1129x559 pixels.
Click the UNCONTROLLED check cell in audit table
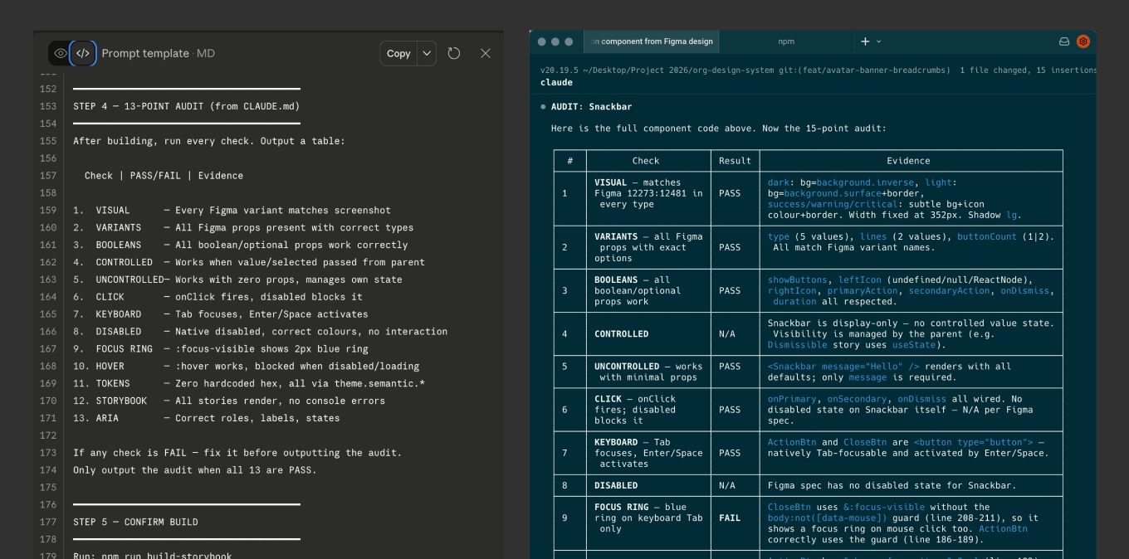coord(648,372)
